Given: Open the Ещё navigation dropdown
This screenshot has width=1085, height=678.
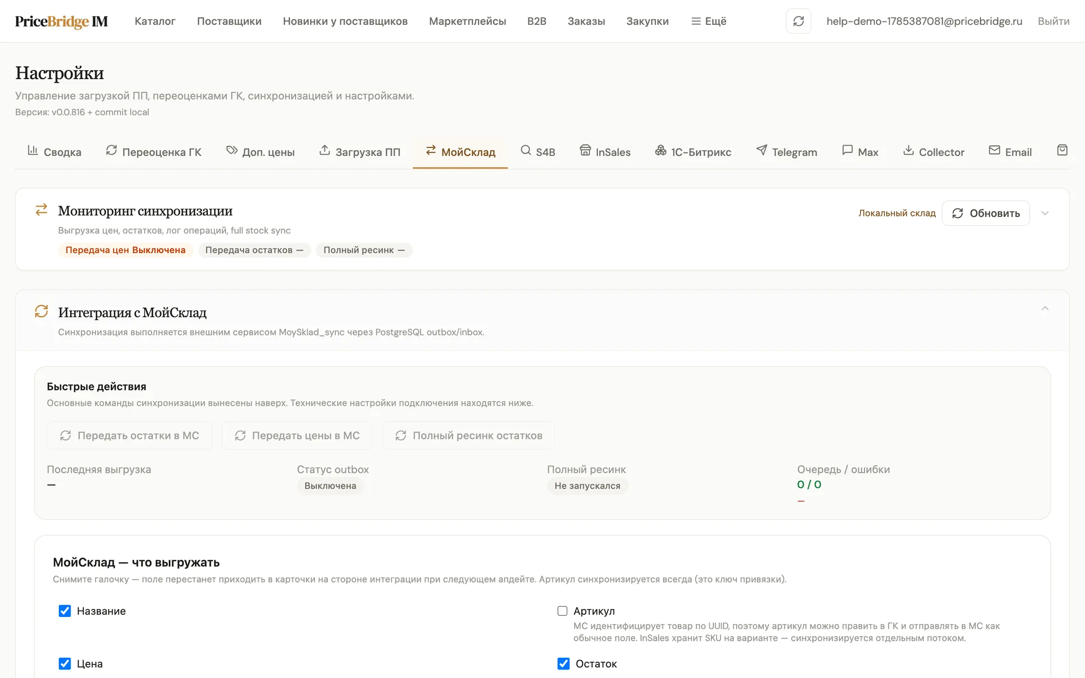Looking at the screenshot, I should 709,21.
